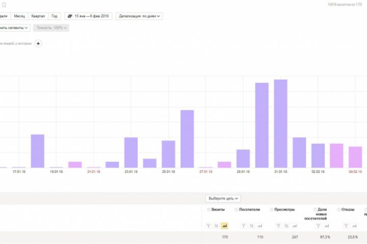Click the pink bar above 04.02.18
Image resolution: width=367 pixels, height=244 pixels.
[x=355, y=157]
